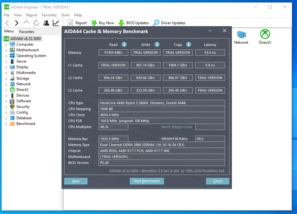Click the Buy Now toolbar label

pyautogui.click(x=106, y=23)
